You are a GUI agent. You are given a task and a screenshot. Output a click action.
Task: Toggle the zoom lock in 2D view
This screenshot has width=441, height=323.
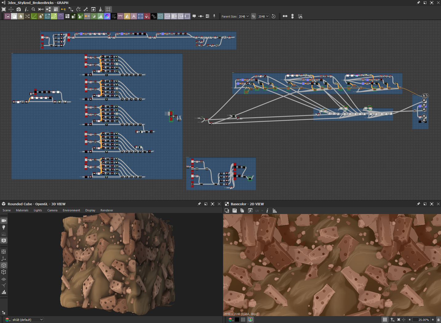438,320
